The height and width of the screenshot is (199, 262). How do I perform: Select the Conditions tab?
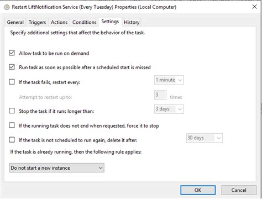click(85, 22)
